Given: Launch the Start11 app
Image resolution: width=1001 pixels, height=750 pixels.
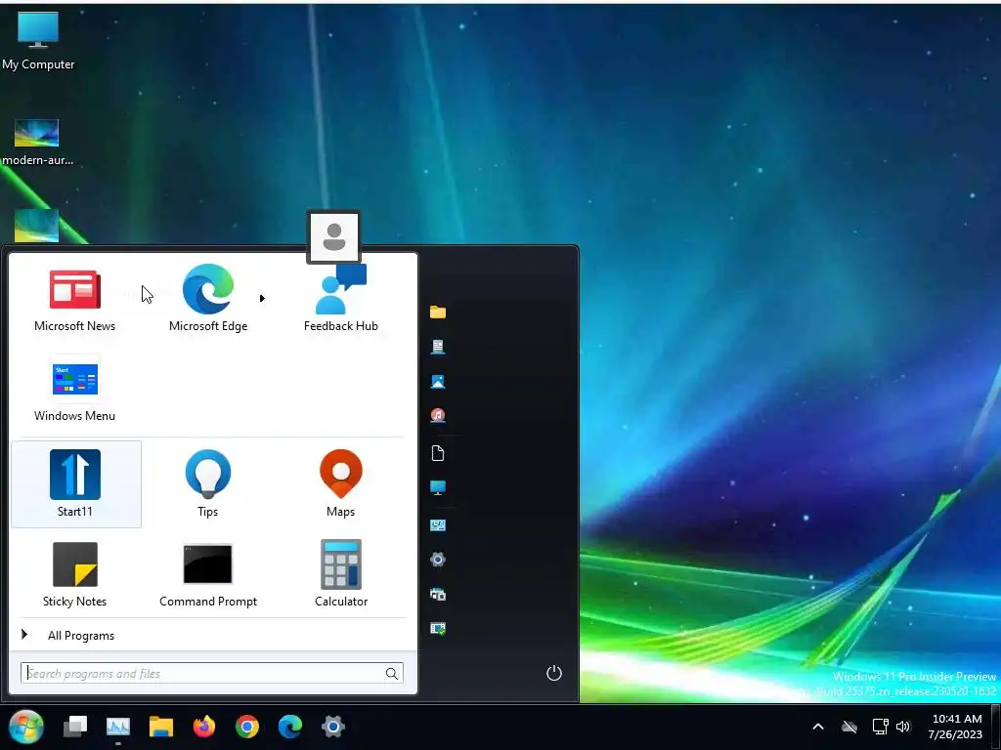Looking at the screenshot, I should point(76,484).
